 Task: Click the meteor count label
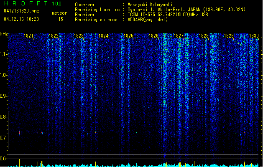tap(59, 13)
